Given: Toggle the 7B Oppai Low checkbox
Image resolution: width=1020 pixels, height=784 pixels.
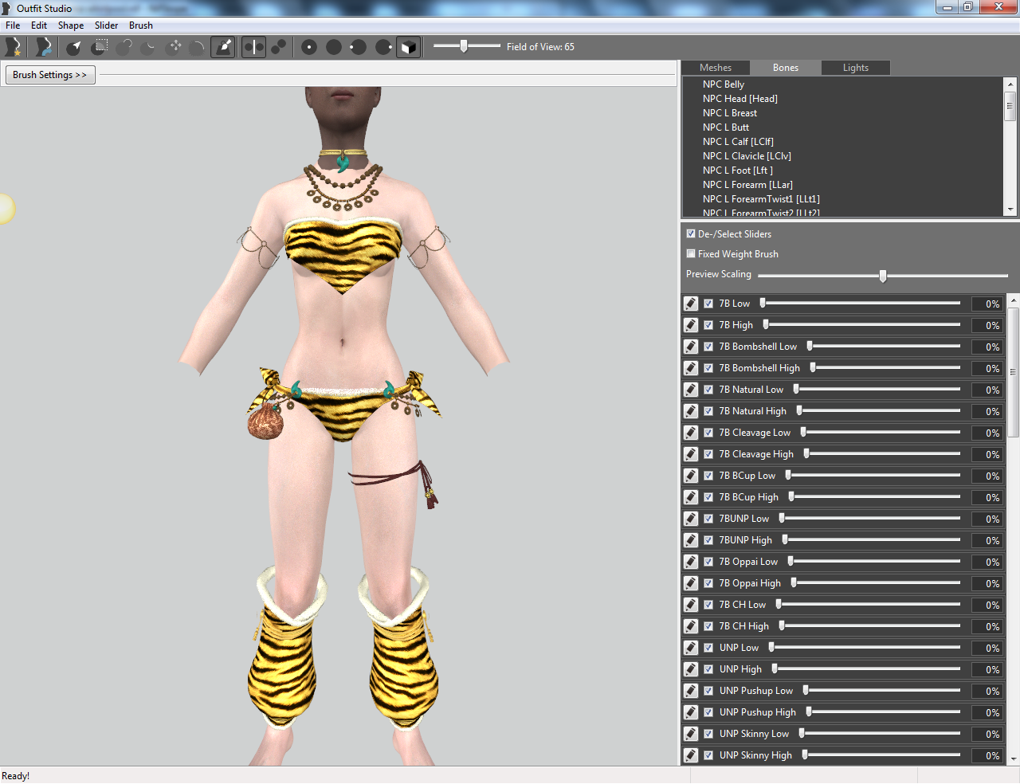Looking at the screenshot, I should click(x=708, y=562).
